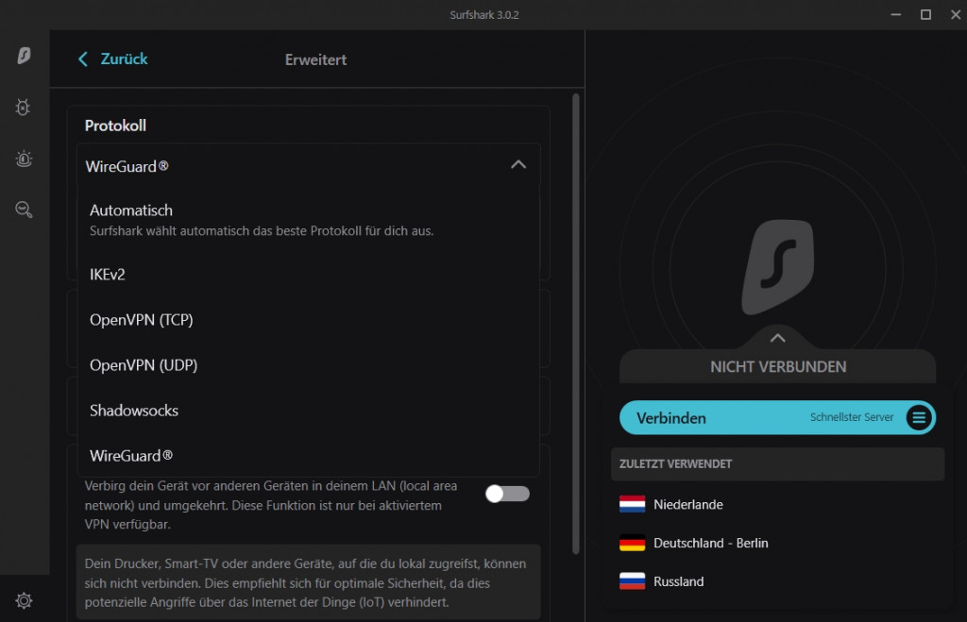
Task: Click the back arrow chevron icon
Action: tap(83, 59)
